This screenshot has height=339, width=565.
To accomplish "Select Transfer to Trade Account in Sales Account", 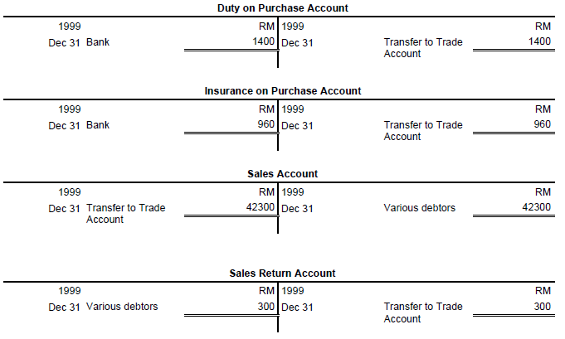I will click(x=125, y=213).
